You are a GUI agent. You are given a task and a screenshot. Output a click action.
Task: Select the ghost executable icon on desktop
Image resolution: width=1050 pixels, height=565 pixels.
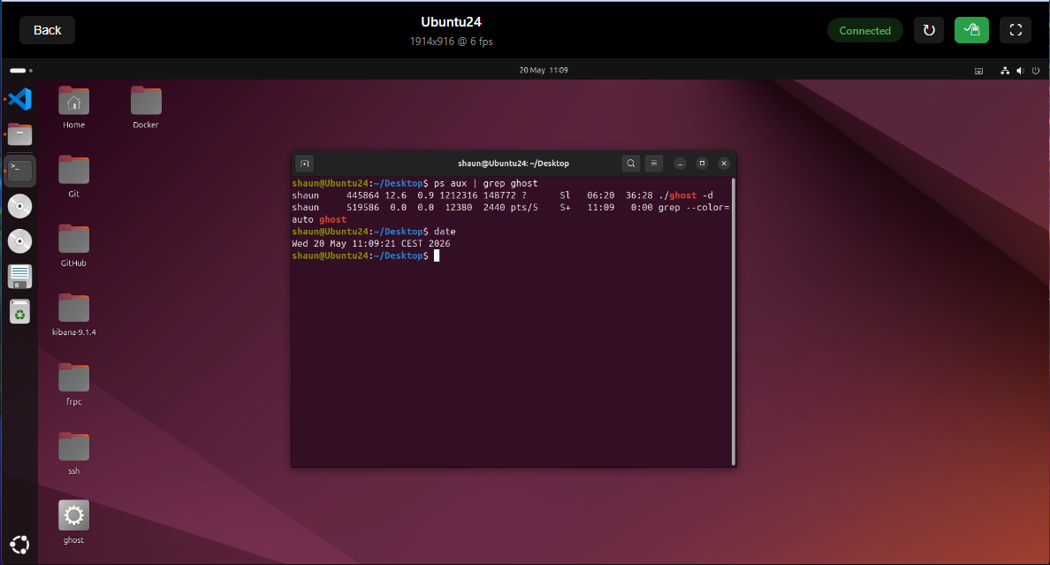pyautogui.click(x=73, y=522)
